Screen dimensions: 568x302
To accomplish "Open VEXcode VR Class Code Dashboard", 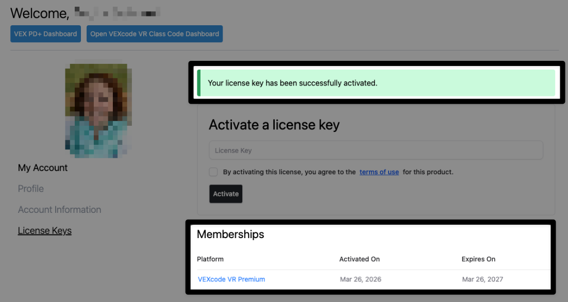I will pyautogui.click(x=154, y=33).
